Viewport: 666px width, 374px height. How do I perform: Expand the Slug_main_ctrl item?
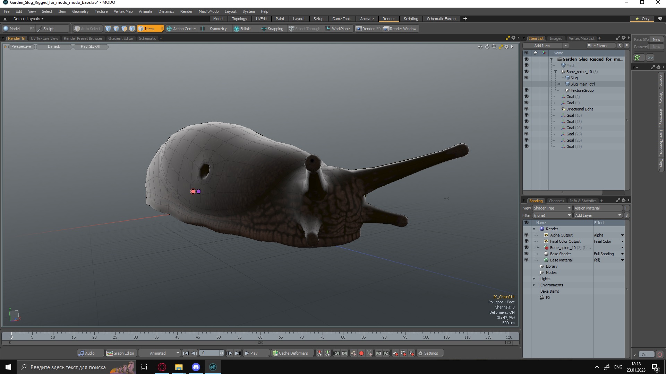(560, 84)
